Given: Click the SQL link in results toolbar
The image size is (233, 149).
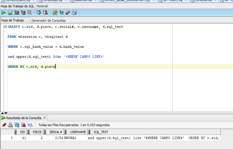Looking at the screenshot, I should tap(30, 125).
